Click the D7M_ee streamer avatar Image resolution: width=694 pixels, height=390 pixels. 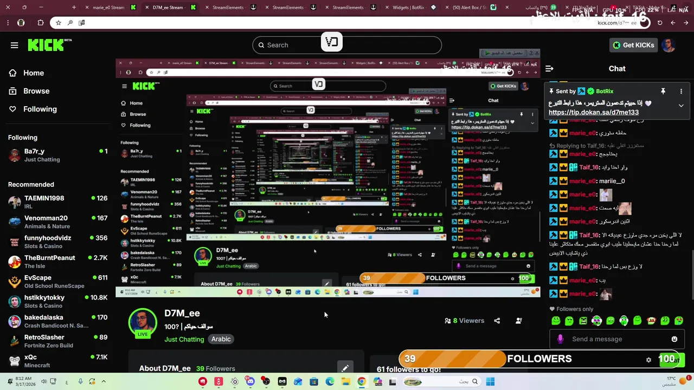point(143,323)
